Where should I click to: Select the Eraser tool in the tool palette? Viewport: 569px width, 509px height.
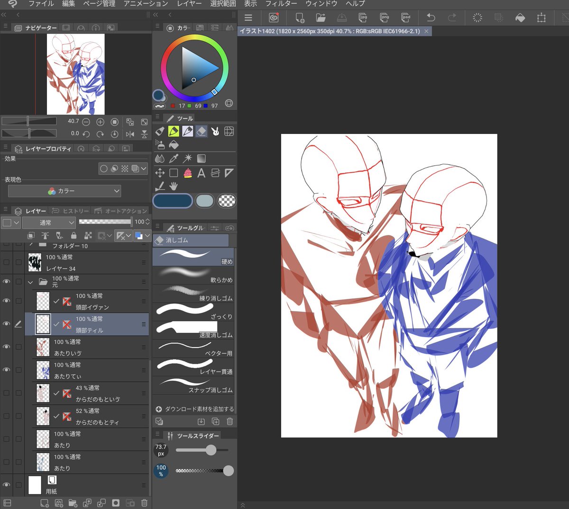click(x=202, y=131)
